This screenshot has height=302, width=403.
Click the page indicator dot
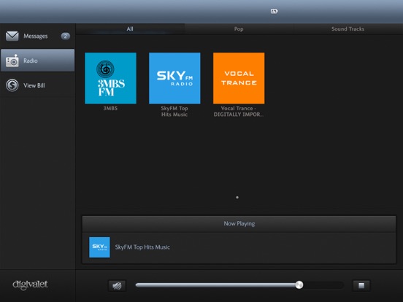click(237, 198)
